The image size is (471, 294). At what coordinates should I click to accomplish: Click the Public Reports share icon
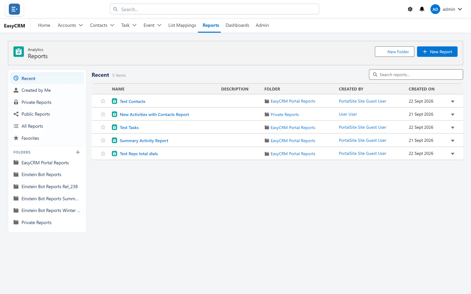coord(16,114)
